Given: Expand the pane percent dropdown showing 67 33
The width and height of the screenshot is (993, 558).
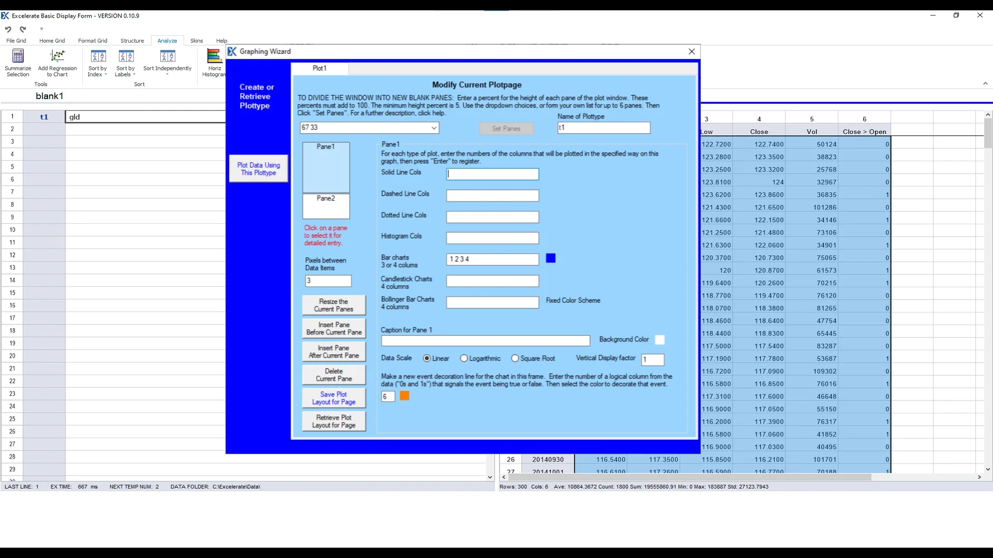Looking at the screenshot, I should [x=434, y=128].
